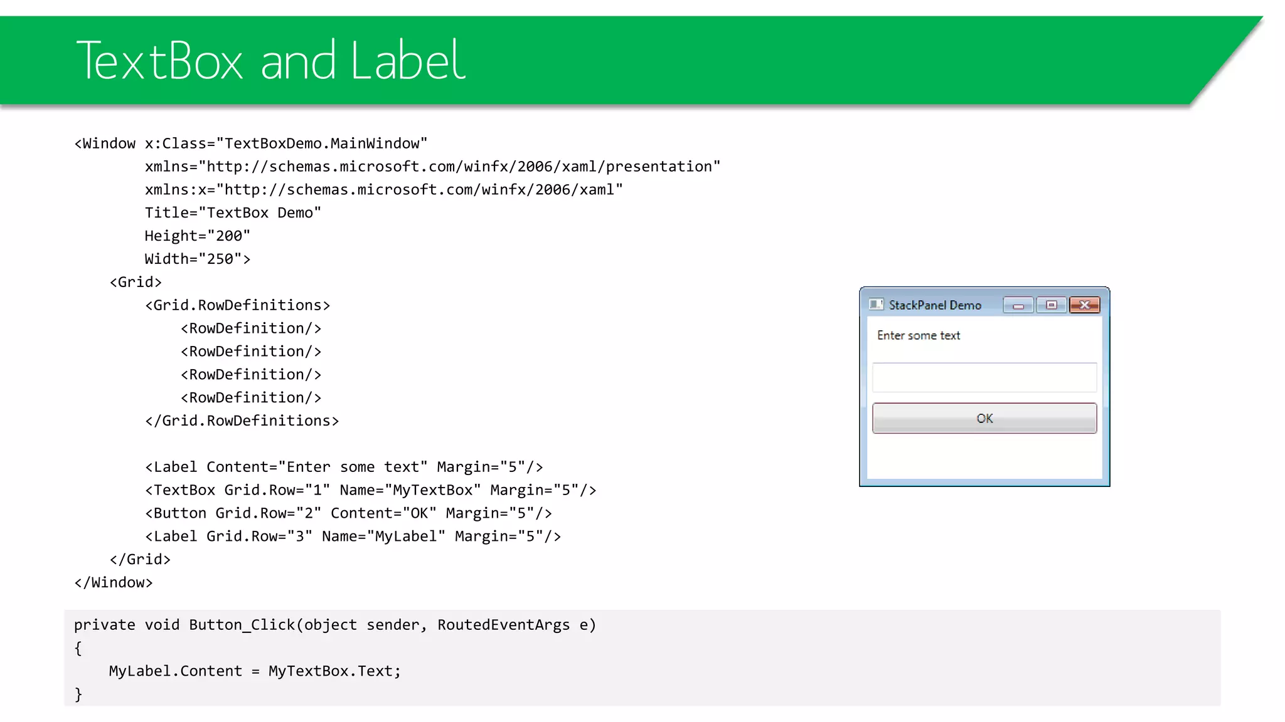Click the Window x:Class code line

251,144
